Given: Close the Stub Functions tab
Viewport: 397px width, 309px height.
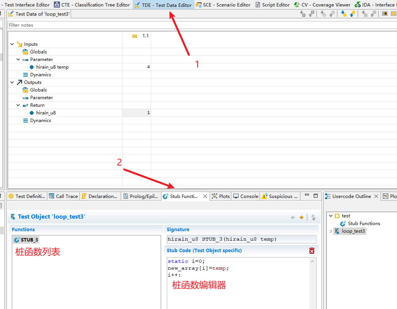Looking at the screenshot, I should tap(205, 196).
